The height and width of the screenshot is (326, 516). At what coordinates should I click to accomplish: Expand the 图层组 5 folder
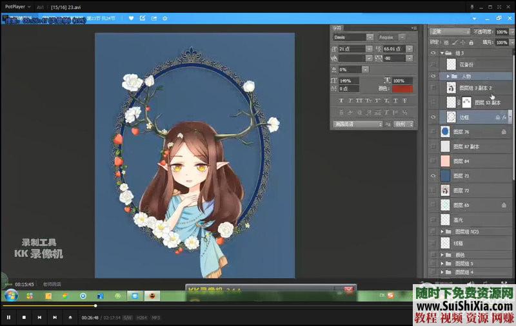coord(442,264)
